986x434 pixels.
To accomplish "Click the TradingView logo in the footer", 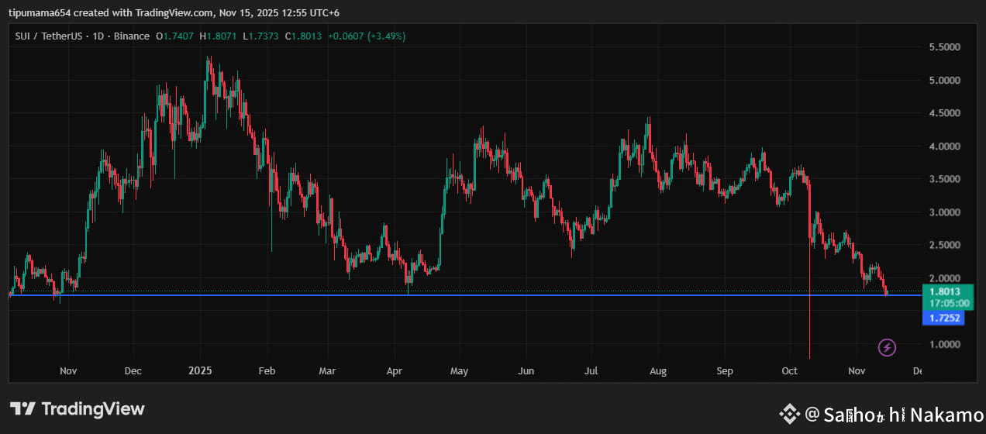I will [x=78, y=408].
